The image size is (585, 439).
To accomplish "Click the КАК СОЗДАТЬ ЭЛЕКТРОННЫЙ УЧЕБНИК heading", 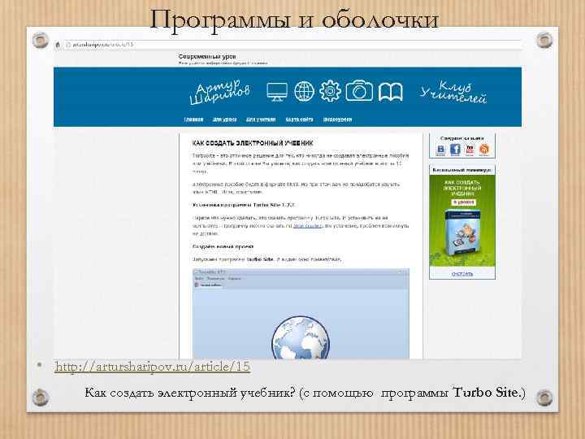I will [253, 143].
